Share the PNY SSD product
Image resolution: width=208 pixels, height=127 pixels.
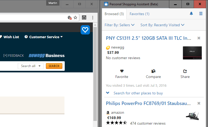(185, 74)
